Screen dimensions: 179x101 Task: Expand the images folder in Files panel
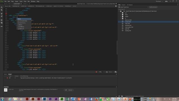[121, 17]
